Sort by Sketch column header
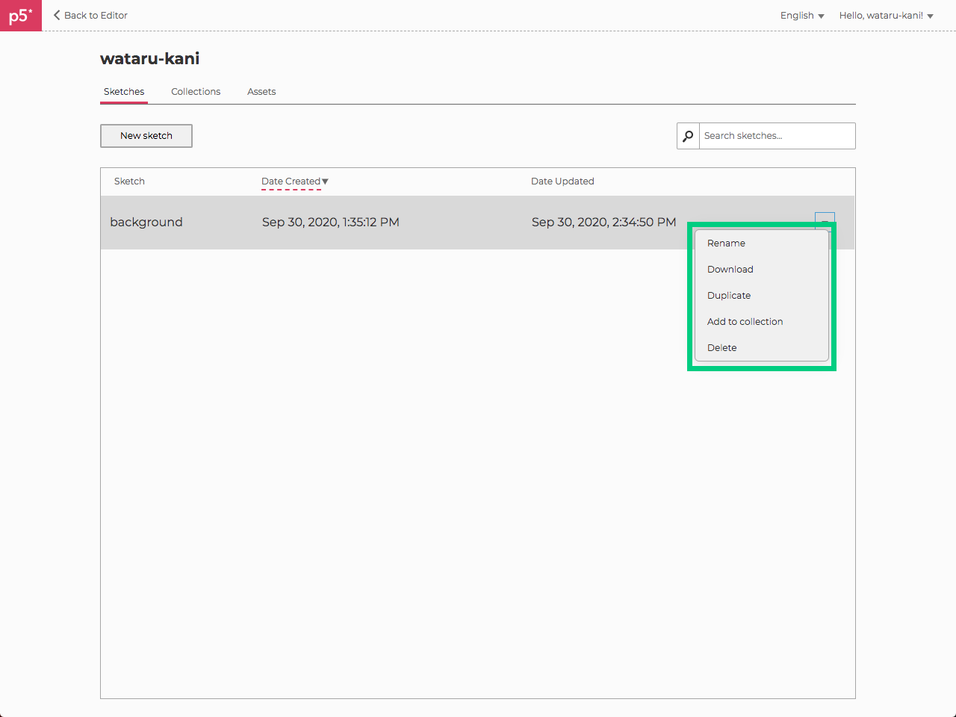Screen dimensions: 956x717 [129, 181]
